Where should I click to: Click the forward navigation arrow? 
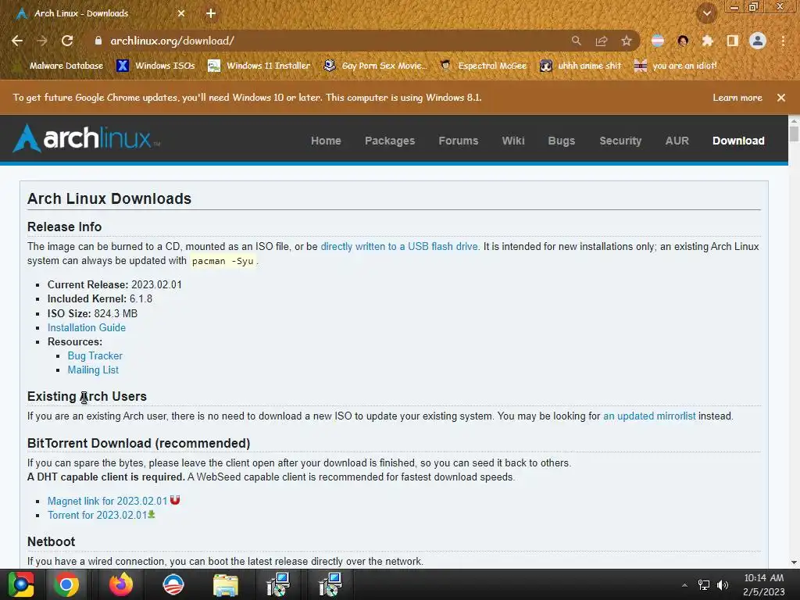42,41
